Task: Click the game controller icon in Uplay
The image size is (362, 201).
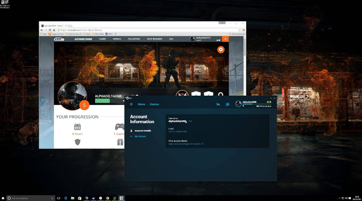Action: 218,104
